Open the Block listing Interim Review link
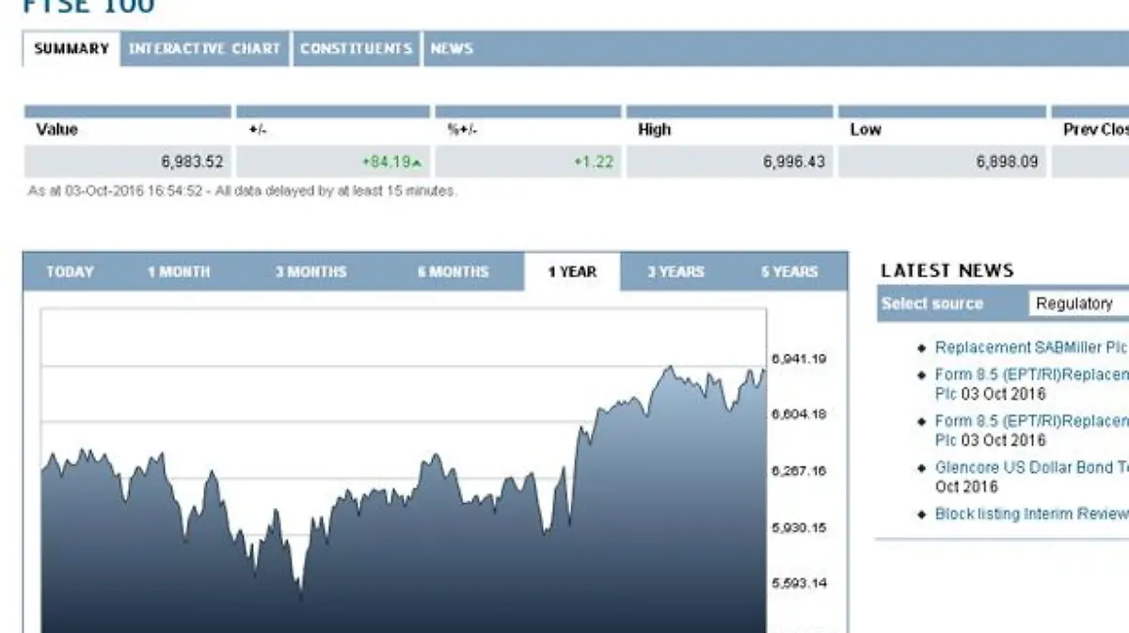The height and width of the screenshot is (633, 1129). pyautogui.click(x=1030, y=514)
